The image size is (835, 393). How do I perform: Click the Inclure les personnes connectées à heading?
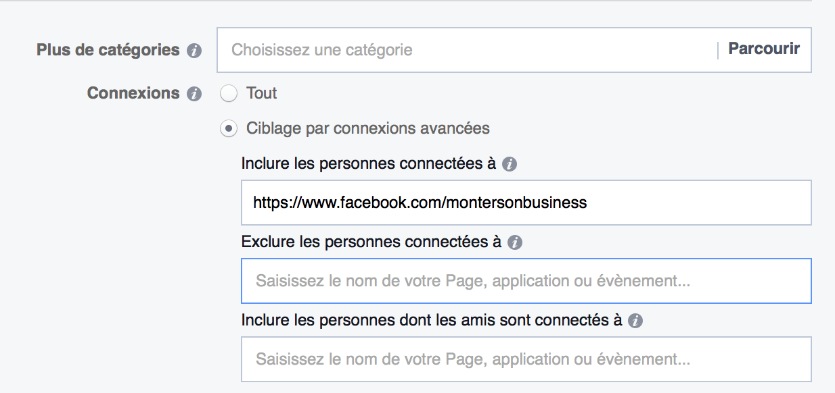tap(369, 163)
